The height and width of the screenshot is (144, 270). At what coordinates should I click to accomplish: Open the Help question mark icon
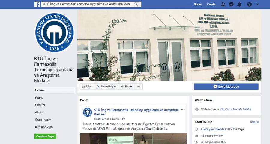249,4
